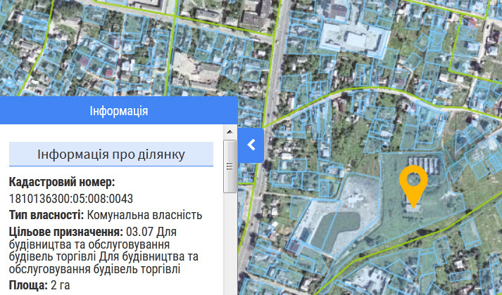
Task: Click the scrollbar up arrow in info panel
Action: click(230, 132)
